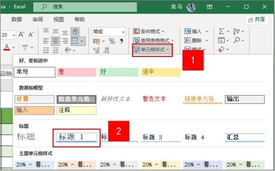The width and height of the screenshot is (275, 171).
Task: Click the Decrease Font Size icon
Action: click(x=31, y=34)
